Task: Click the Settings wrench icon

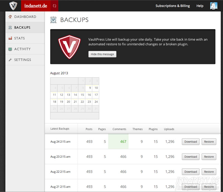Action: coord(10,60)
